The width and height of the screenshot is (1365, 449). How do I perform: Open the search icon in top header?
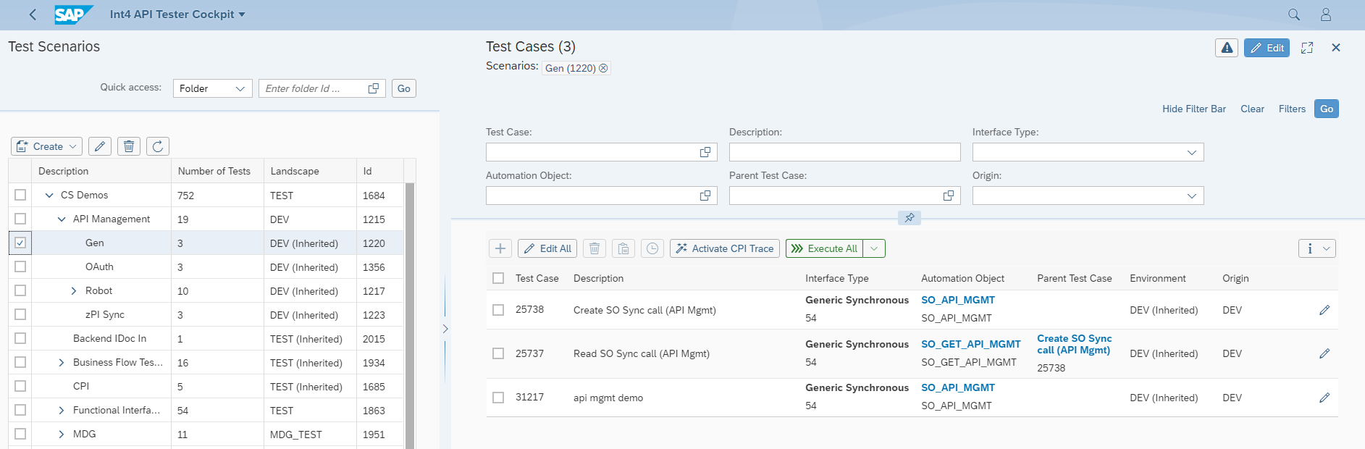[x=1294, y=14]
